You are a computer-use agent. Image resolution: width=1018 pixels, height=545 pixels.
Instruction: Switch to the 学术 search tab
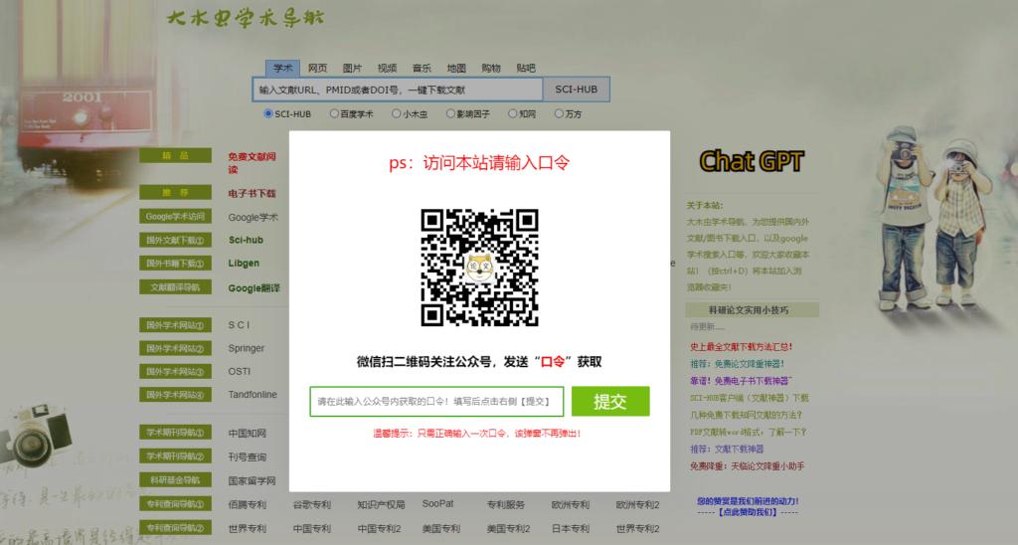click(x=282, y=69)
